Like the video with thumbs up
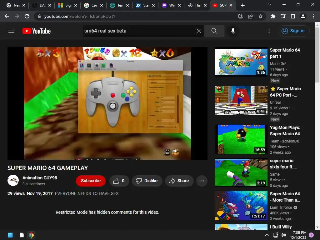 coord(119,181)
